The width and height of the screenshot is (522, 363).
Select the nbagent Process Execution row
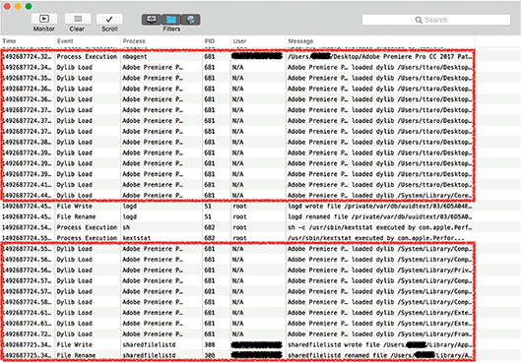237,56
